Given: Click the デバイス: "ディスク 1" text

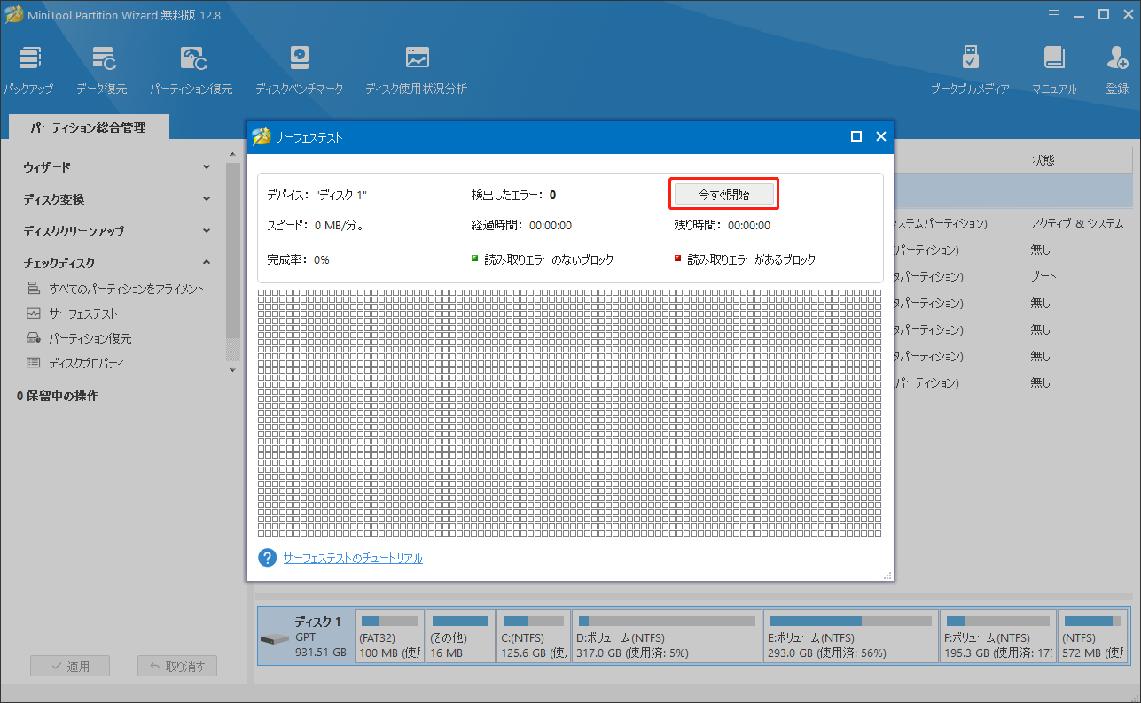Looking at the screenshot, I should coord(317,194).
